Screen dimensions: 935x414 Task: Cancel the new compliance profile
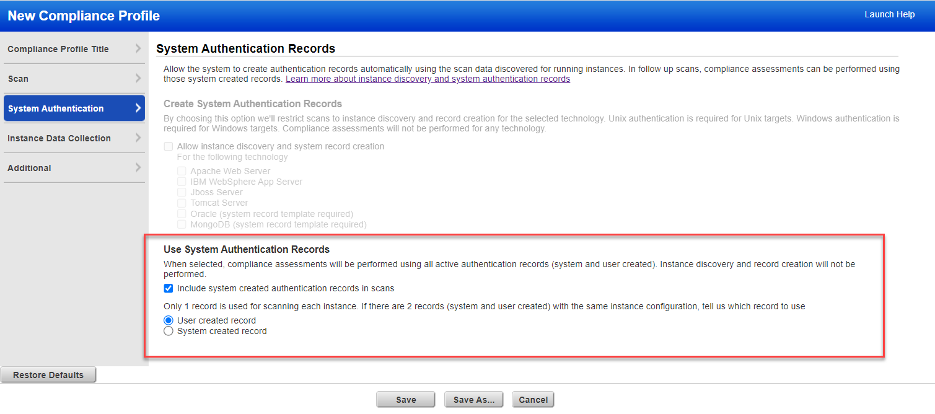532,399
